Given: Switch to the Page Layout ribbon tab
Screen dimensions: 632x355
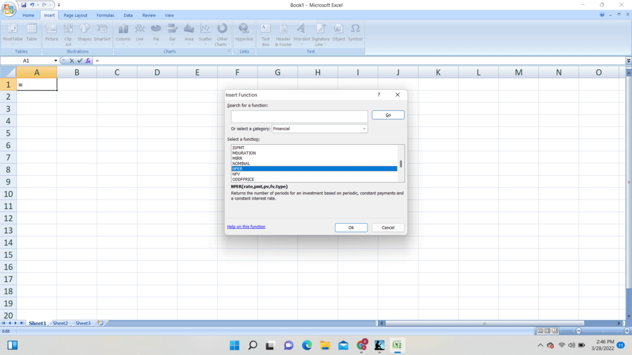Looking at the screenshot, I should [75, 15].
